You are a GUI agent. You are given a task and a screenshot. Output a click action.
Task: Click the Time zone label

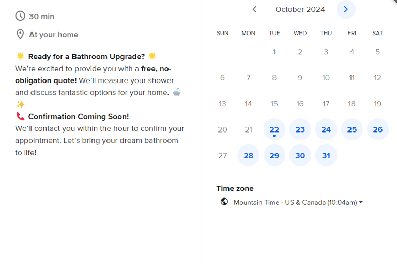(x=235, y=188)
